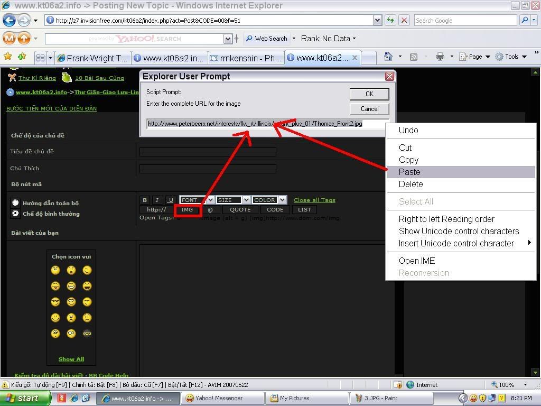Click Show All emoticons link
This screenshot has width=541, height=406.
pos(71,359)
